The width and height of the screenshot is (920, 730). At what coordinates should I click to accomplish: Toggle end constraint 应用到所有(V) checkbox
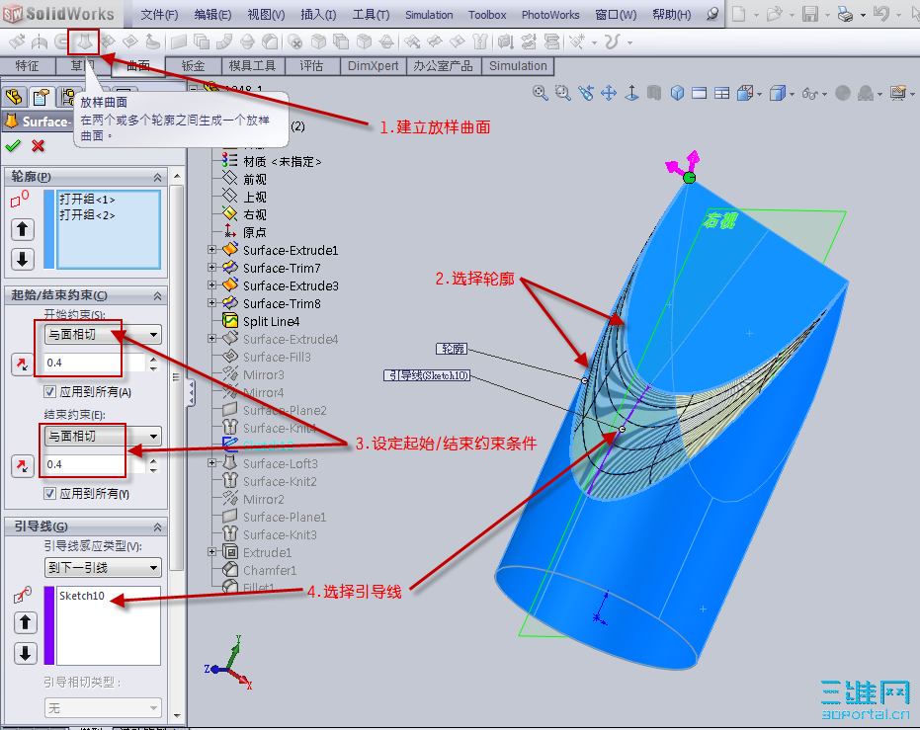[x=49, y=494]
